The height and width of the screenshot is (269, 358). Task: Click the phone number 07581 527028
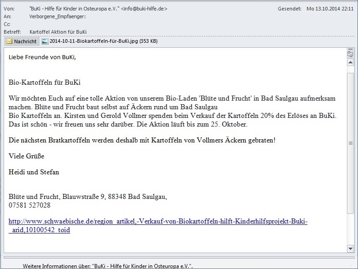[x=30, y=205]
